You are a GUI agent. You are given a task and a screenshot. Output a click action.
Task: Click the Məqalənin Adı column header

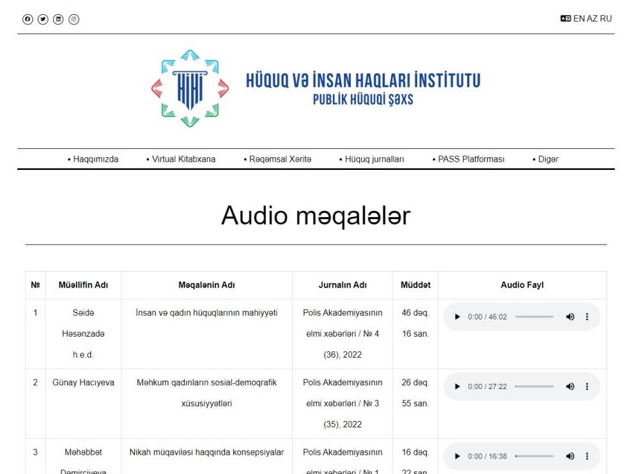[x=206, y=285]
